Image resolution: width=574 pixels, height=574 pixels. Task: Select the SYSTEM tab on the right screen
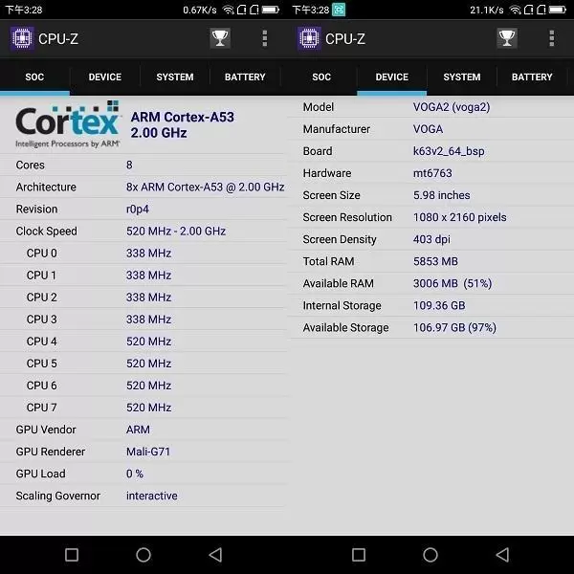coord(462,77)
